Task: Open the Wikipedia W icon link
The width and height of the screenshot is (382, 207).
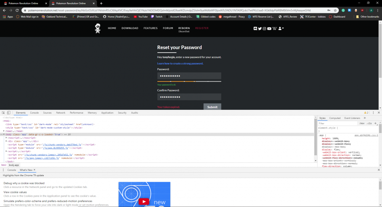Action: click(x=275, y=29)
